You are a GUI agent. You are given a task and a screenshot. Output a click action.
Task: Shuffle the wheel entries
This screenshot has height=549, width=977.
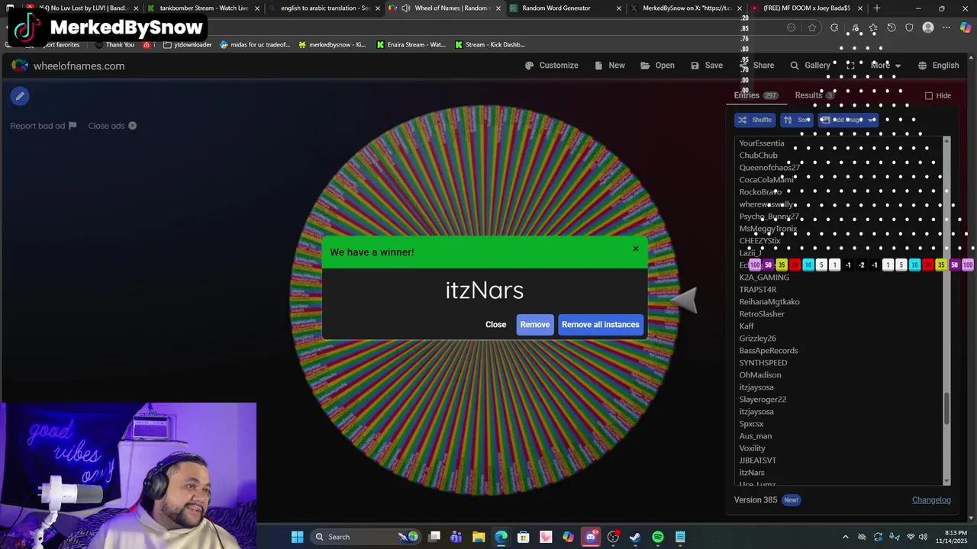[x=755, y=120]
